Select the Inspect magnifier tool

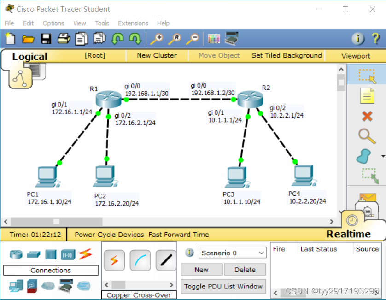[x=367, y=136]
